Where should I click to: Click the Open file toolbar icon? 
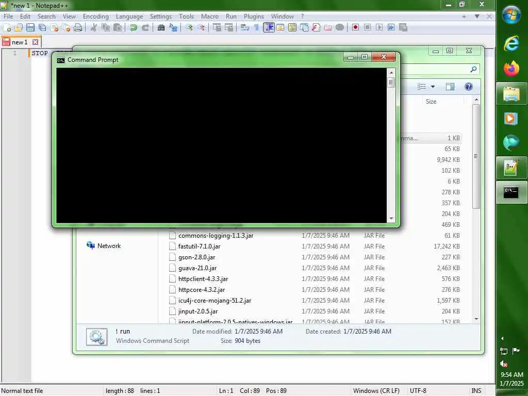19,28
